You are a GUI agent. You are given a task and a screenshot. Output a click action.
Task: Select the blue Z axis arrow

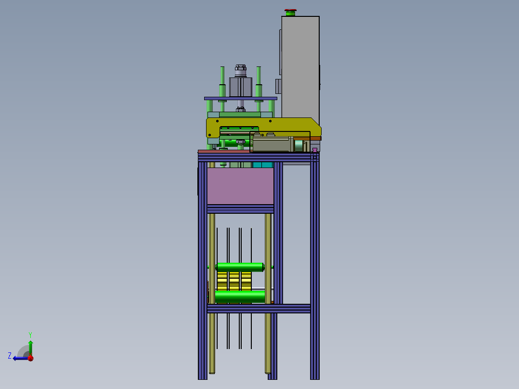pos(17,358)
